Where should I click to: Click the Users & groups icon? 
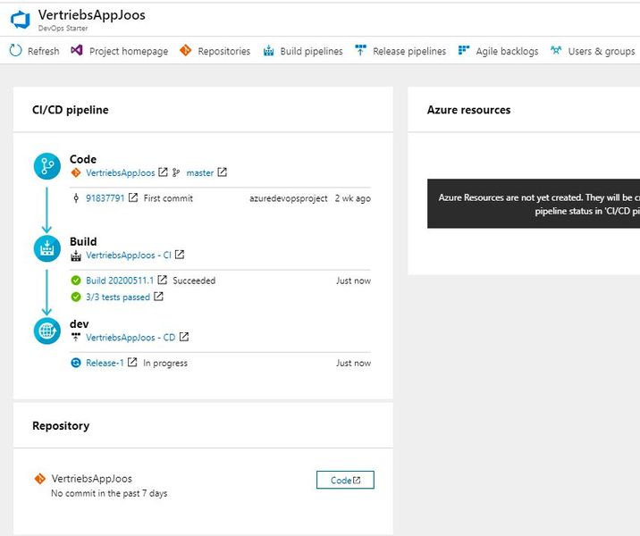click(x=556, y=51)
